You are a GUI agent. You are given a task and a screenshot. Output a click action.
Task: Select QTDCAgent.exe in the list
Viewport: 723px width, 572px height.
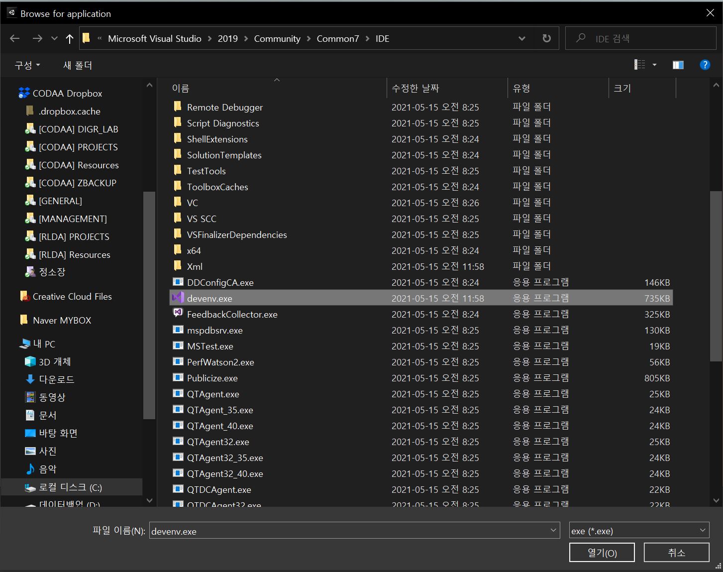tap(219, 489)
